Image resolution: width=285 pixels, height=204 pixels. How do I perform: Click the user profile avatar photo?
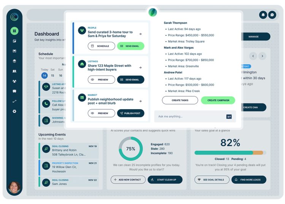pyautogui.click(x=14, y=188)
